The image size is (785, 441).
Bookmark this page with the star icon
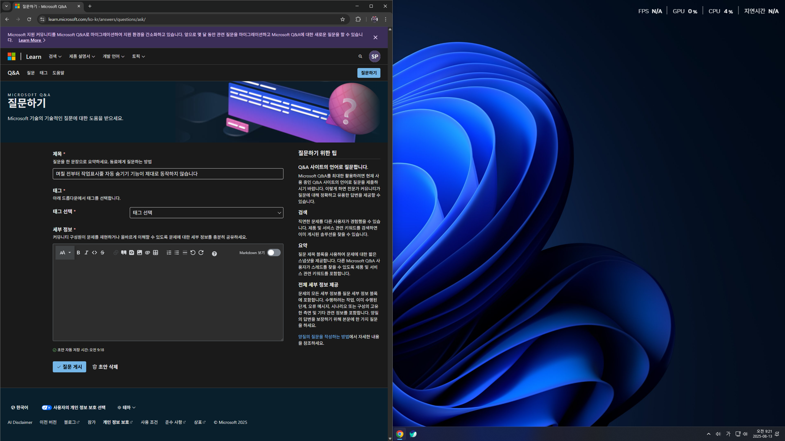click(343, 19)
